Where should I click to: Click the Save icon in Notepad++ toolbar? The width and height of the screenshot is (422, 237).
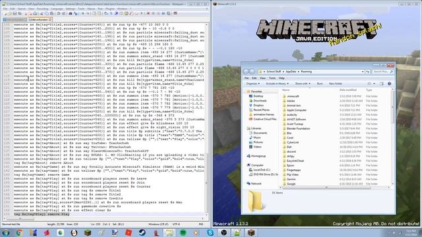click(x=15, y=13)
